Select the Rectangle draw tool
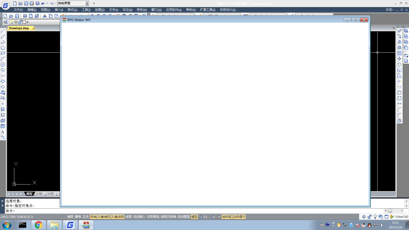 (x=3, y=53)
